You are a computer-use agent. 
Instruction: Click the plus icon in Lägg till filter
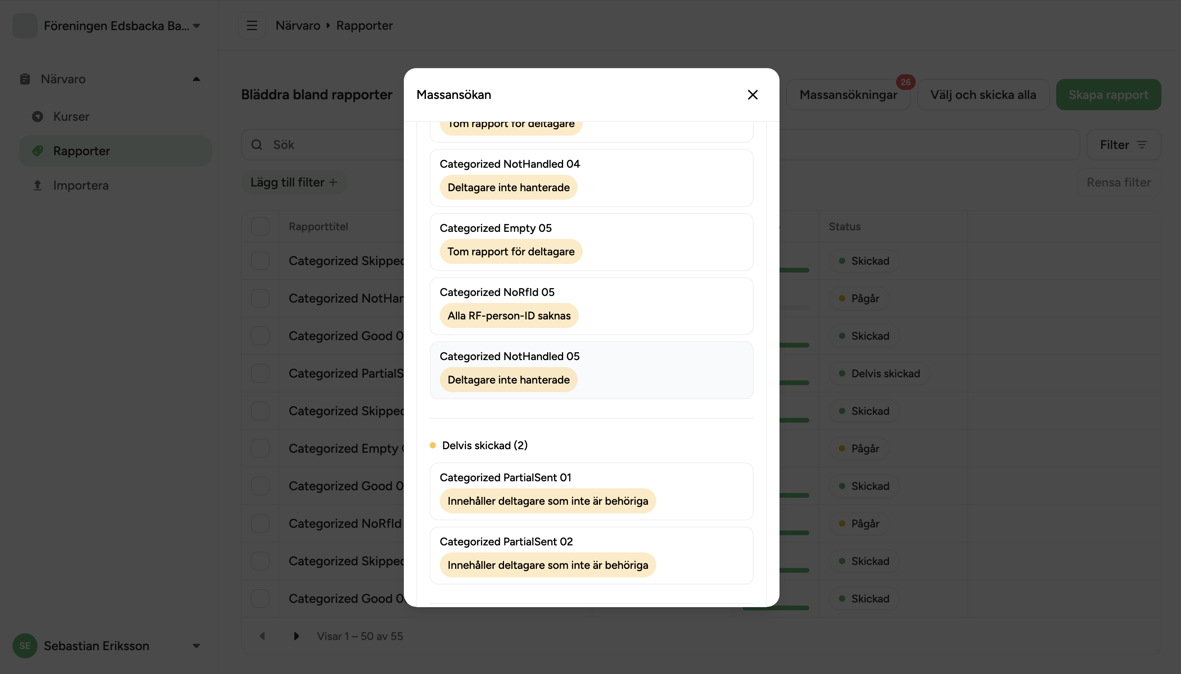click(x=333, y=183)
